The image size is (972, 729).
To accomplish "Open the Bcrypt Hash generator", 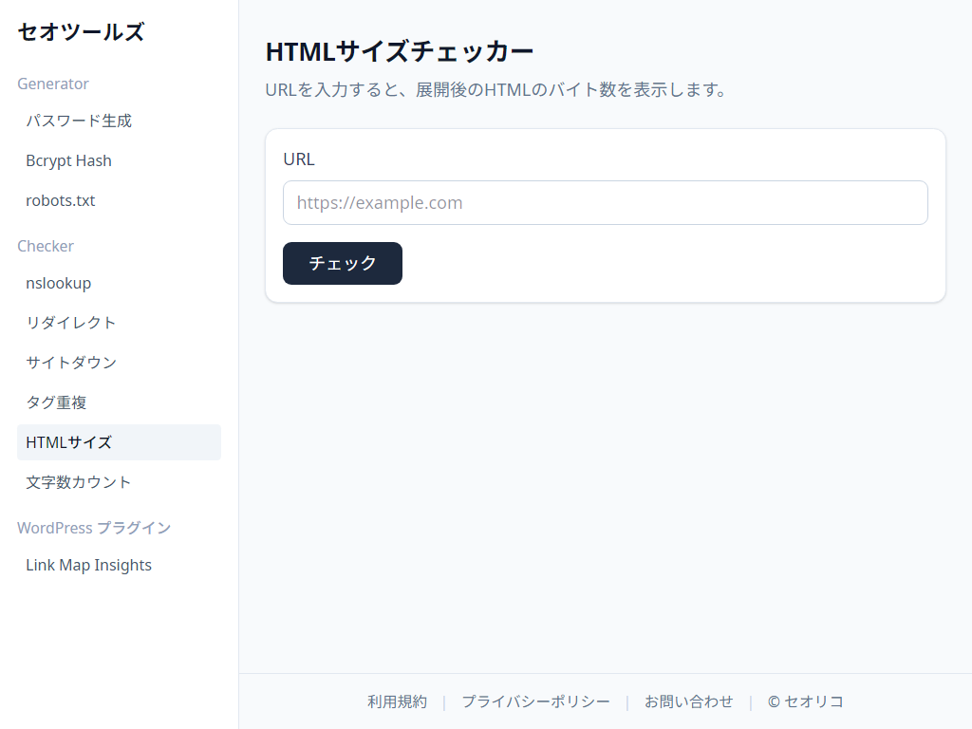I will pos(68,160).
